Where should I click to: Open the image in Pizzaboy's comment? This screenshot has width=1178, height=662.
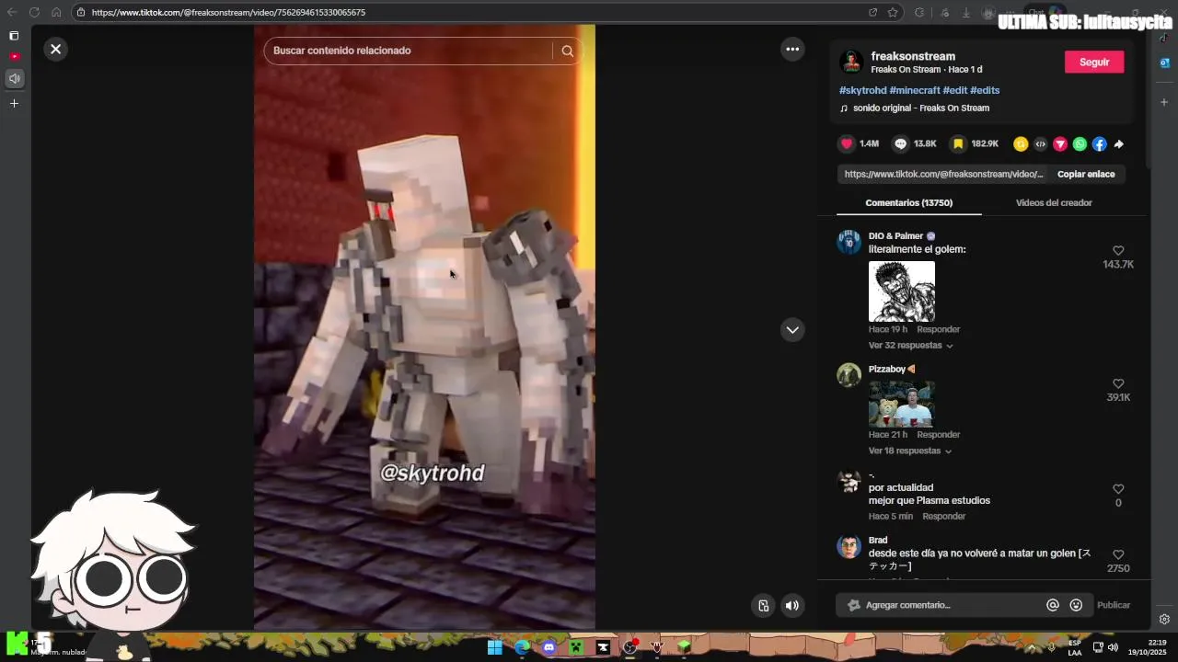point(901,405)
